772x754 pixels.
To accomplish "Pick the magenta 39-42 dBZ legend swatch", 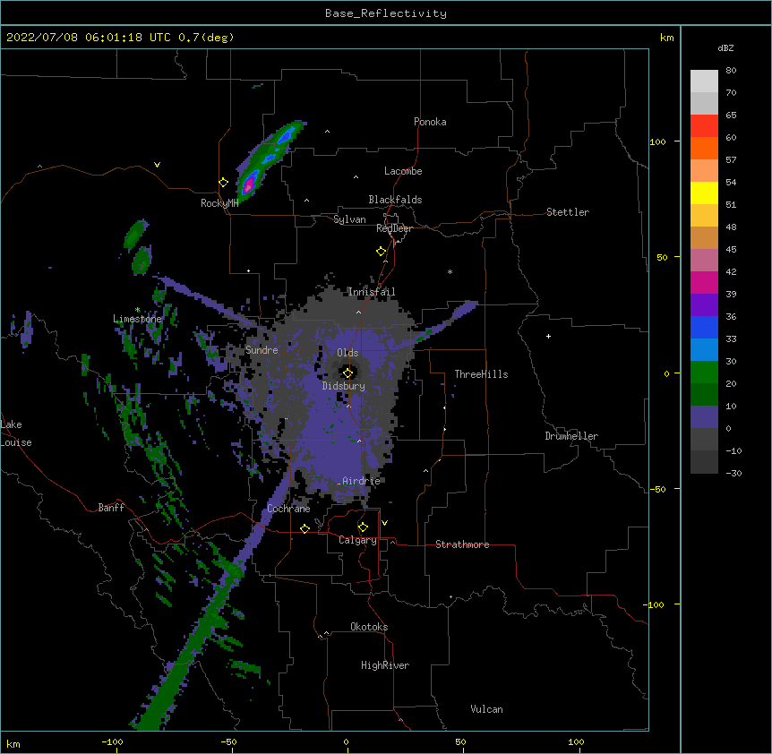I will pos(704,282).
